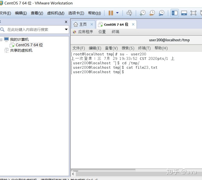This screenshot has width=202, height=180.
Task: Send Ctrl+Alt+Del to the VM
Action: coord(129,13)
